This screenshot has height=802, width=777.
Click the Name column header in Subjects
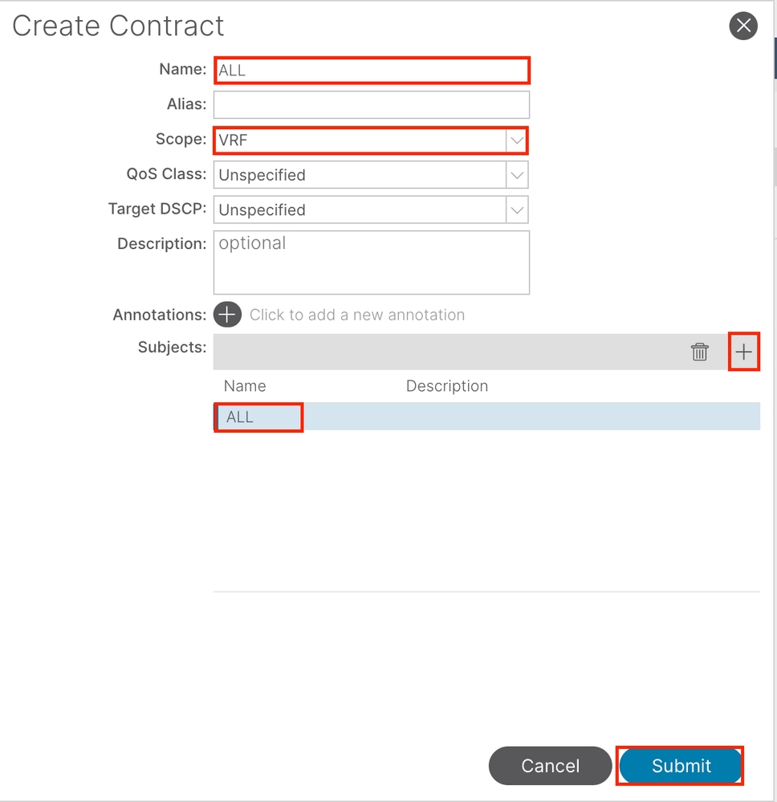point(245,386)
